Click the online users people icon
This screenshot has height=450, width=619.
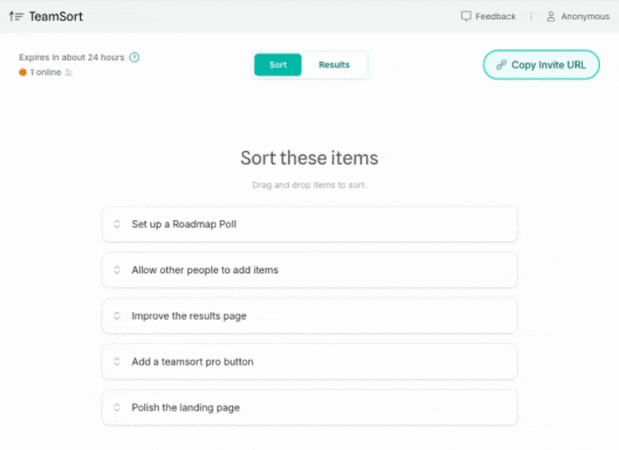tap(69, 73)
